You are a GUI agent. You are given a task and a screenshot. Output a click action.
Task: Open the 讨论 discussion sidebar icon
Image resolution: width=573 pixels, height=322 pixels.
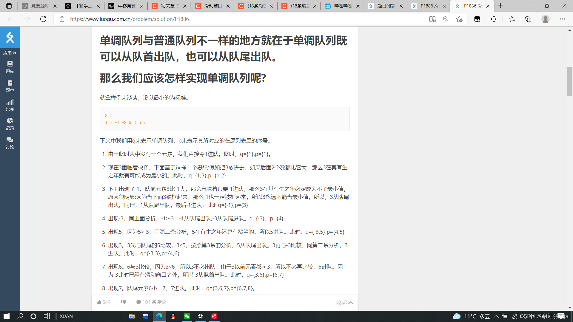point(10,143)
